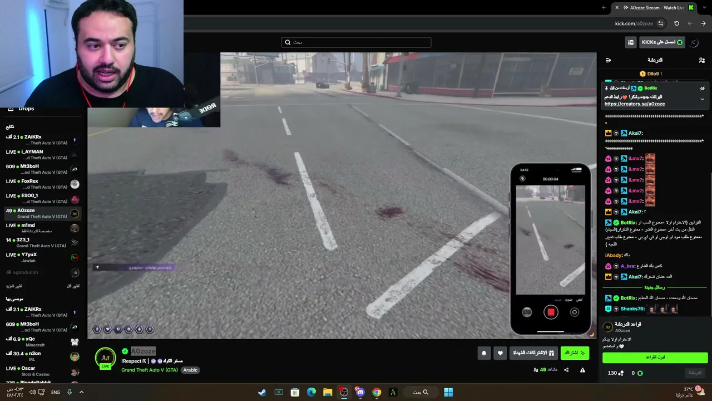Click the Shanks76 username in chat
The height and width of the screenshot is (401, 712).
[x=632, y=309]
